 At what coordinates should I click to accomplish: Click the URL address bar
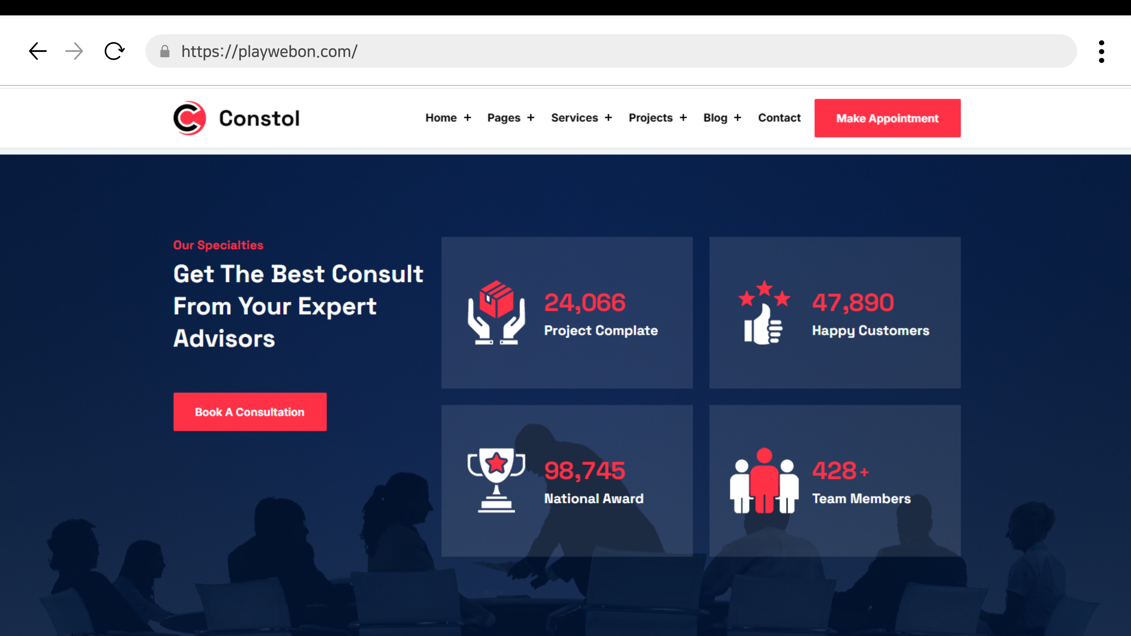tap(615, 51)
